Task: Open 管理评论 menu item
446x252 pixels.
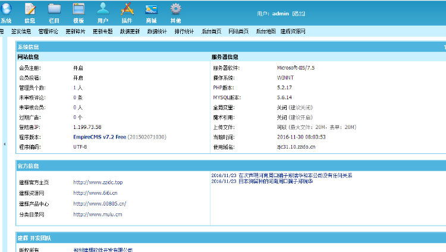Action: 48,31
